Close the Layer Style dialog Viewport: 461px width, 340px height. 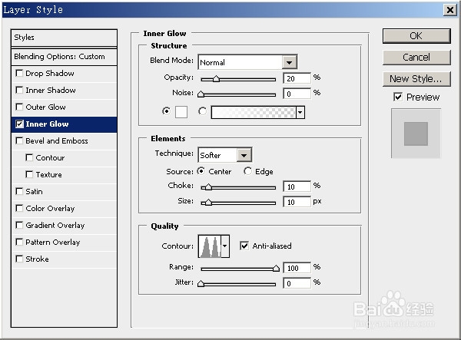(449, 10)
